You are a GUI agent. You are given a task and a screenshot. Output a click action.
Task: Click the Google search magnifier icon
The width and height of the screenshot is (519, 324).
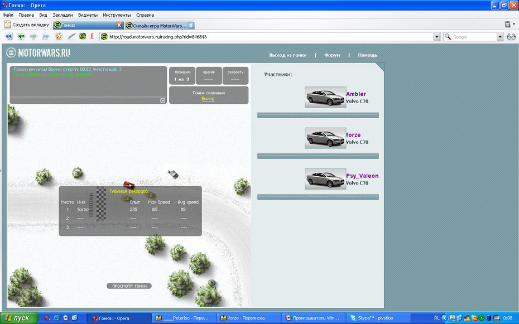448,37
